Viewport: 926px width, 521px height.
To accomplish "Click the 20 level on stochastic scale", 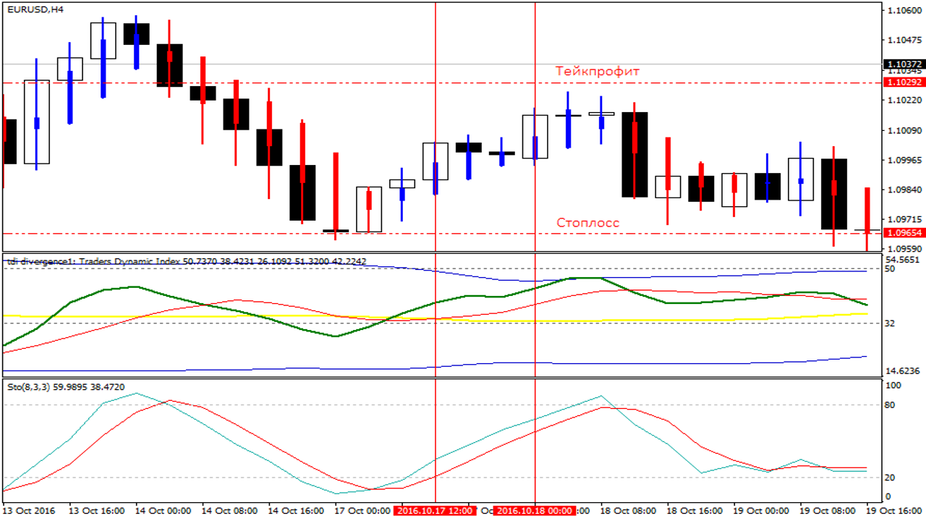I will point(891,478).
